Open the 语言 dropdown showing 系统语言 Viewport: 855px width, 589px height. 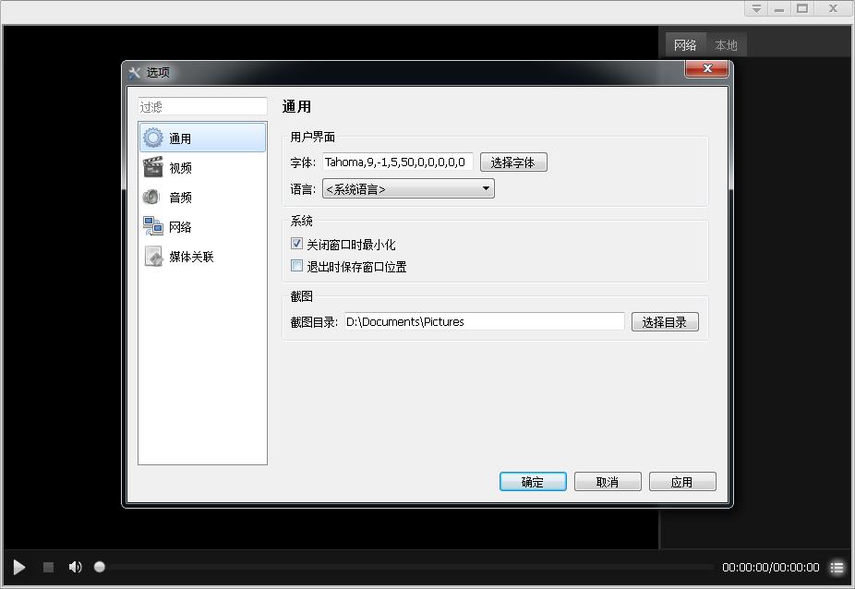408,188
